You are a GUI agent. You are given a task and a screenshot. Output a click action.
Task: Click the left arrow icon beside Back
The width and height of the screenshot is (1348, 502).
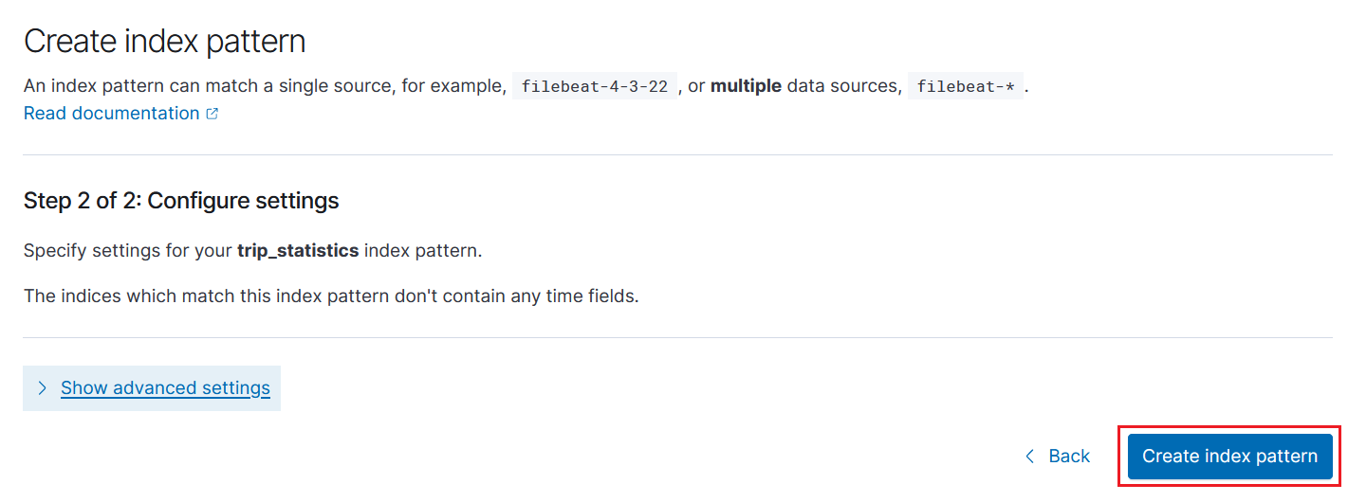click(x=1030, y=457)
